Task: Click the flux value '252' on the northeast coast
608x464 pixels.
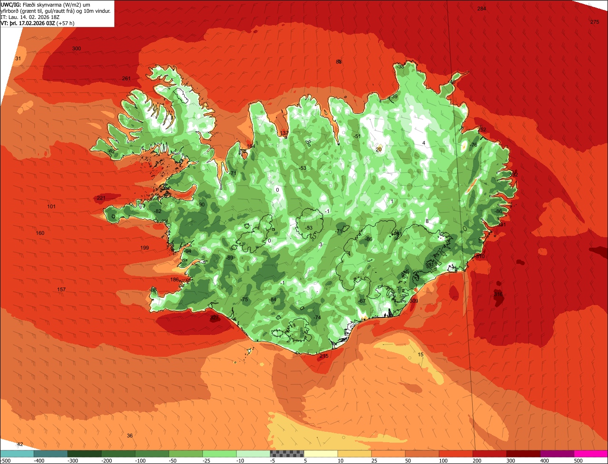Action: pyautogui.click(x=482, y=130)
